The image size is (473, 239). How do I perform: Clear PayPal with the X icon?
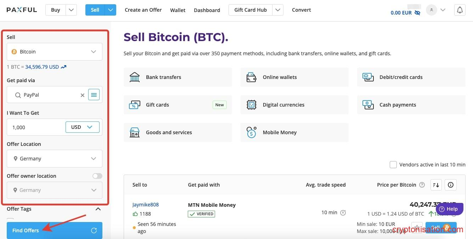click(82, 95)
